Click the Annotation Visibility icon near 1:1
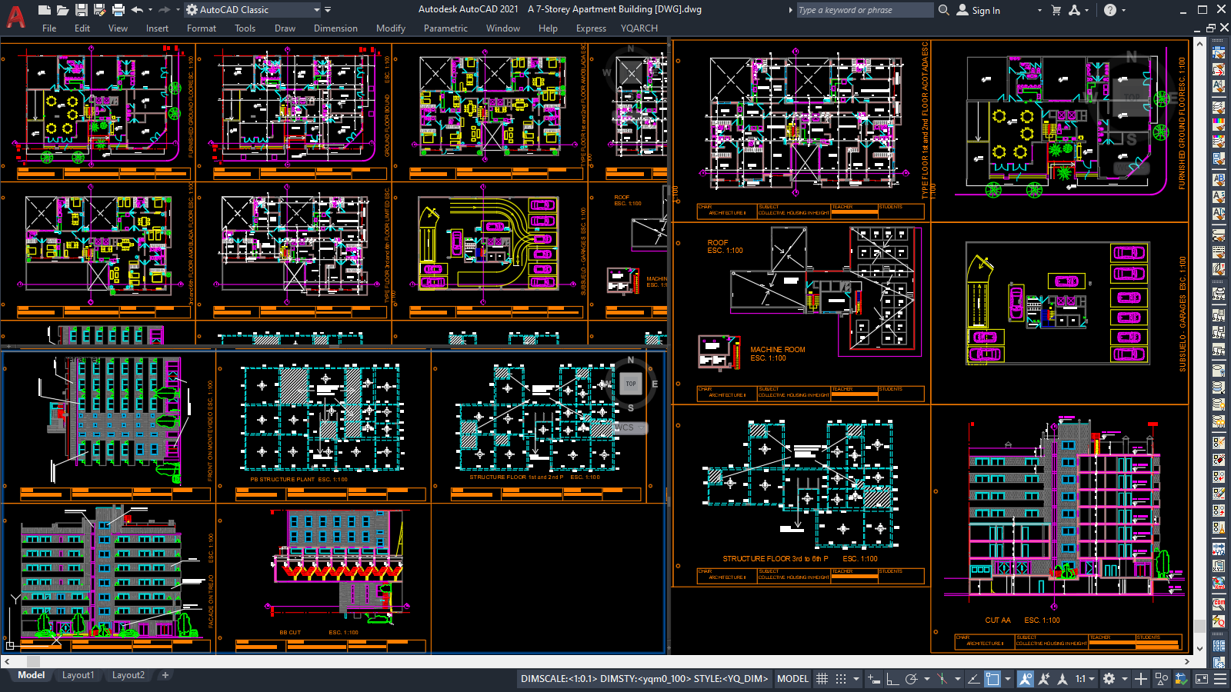Image resolution: width=1231 pixels, height=692 pixels. (1026, 678)
